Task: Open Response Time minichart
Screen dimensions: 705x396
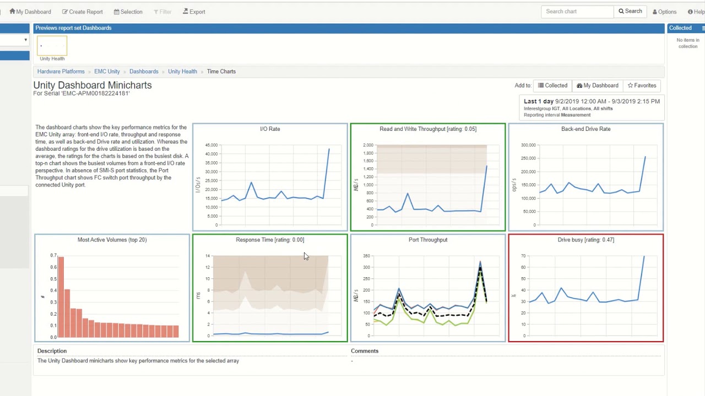Action: coord(270,288)
